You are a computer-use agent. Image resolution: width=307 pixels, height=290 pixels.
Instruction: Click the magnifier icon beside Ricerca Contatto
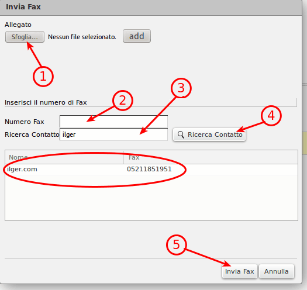pyautogui.click(x=181, y=134)
